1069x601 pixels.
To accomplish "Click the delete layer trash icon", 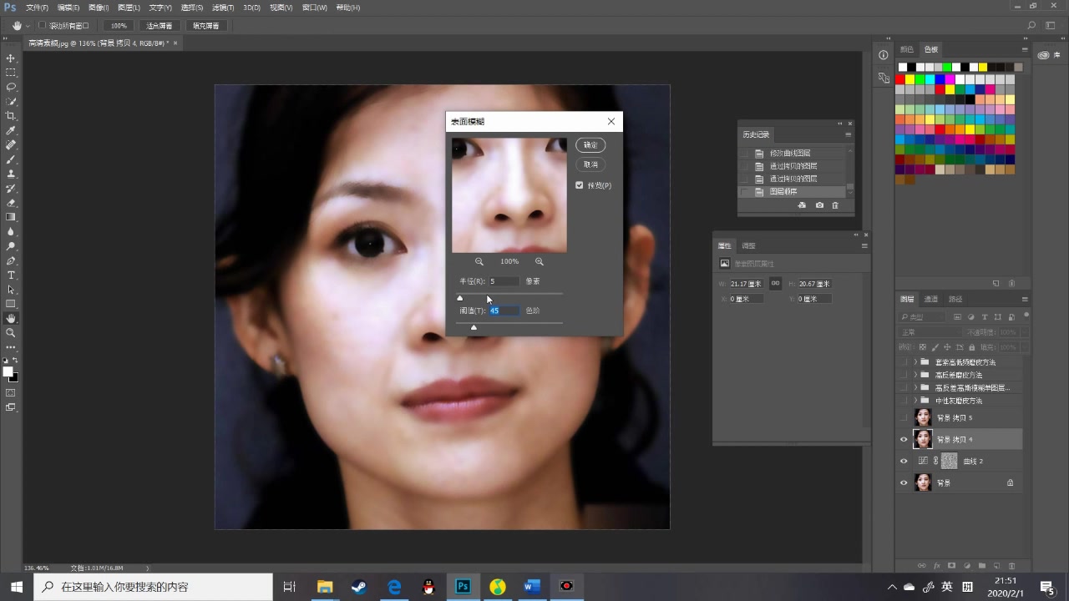I will 1011,566.
